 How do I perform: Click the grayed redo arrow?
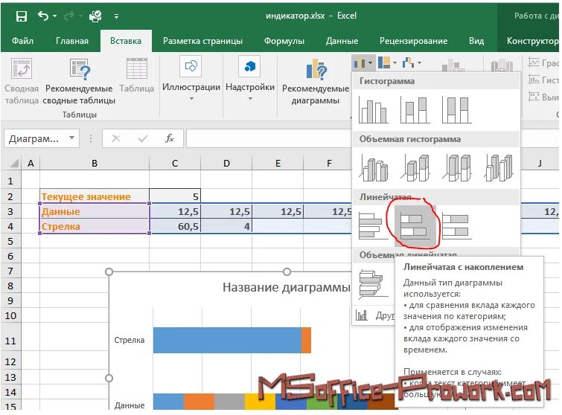tap(69, 16)
